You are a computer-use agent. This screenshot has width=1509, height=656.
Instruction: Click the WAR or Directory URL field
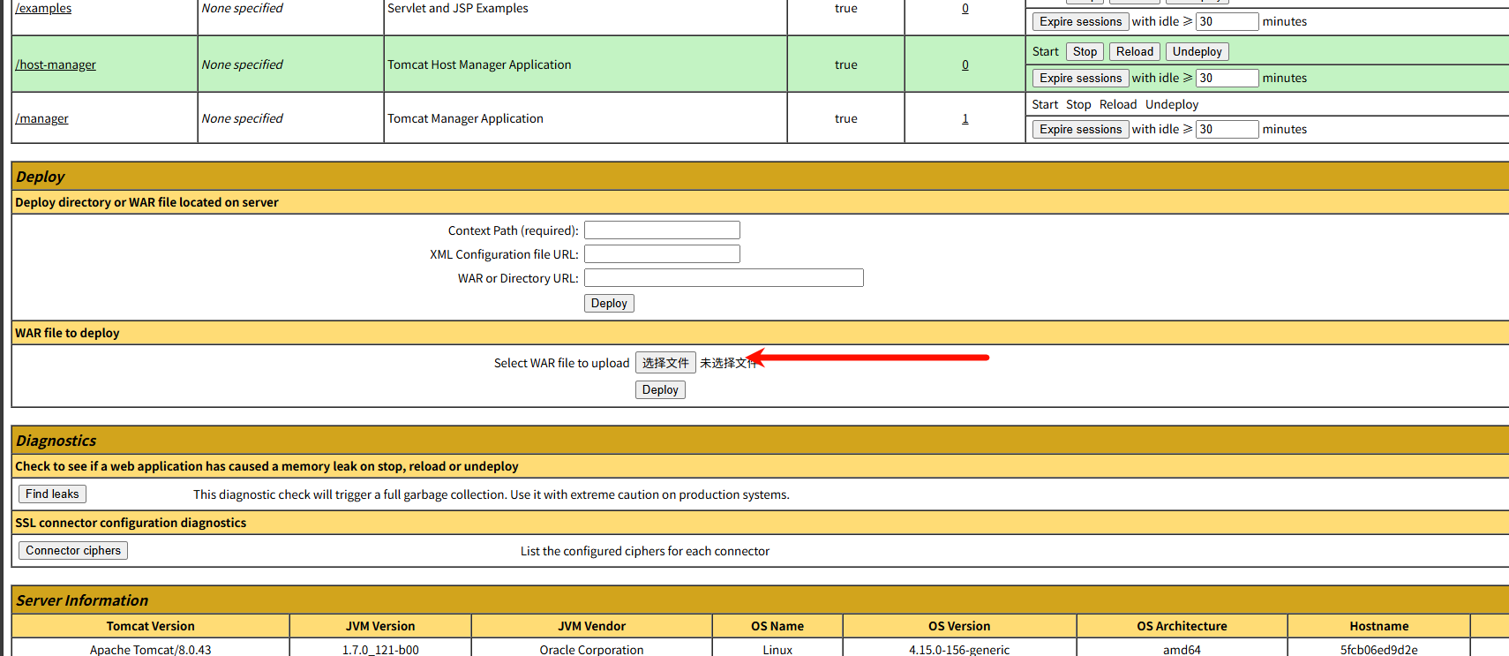(724, 278)
